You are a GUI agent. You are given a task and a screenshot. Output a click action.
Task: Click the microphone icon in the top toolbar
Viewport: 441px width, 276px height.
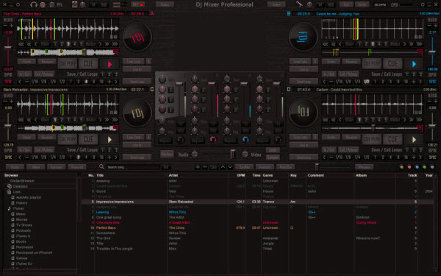coord(299,4)
